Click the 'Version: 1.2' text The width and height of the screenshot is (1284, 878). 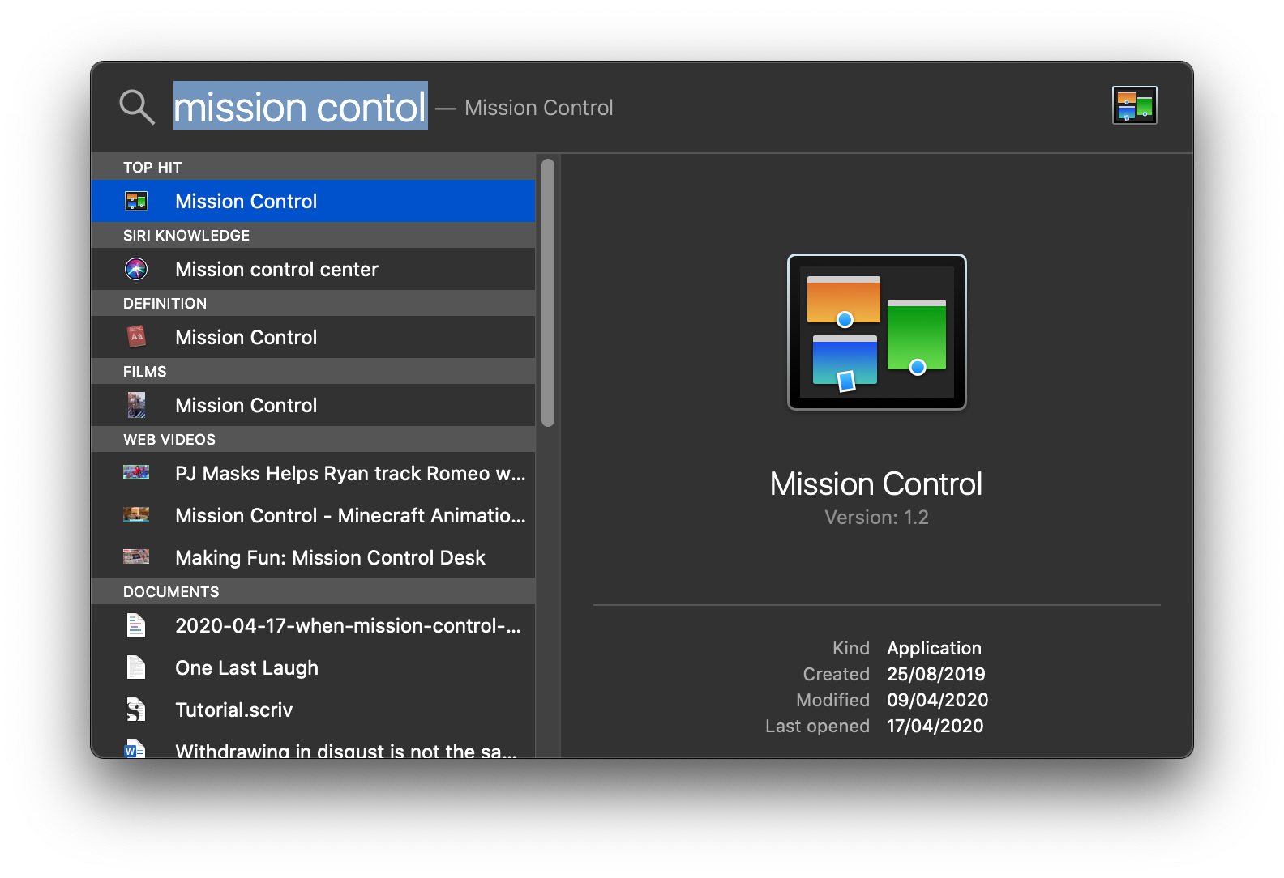coord(876,518)
